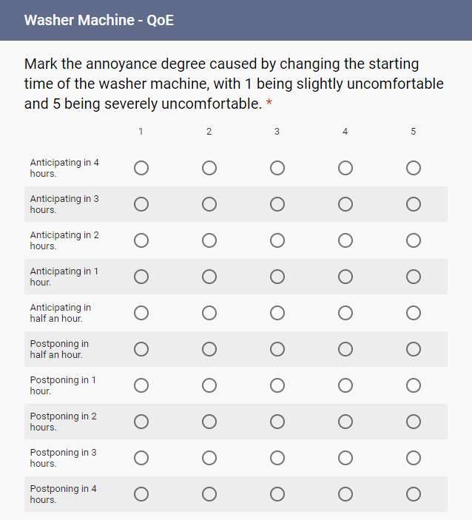Pick rating 5 for Anticipating in 2 hours
Screen dimensions: 472x520
point(414,240)
